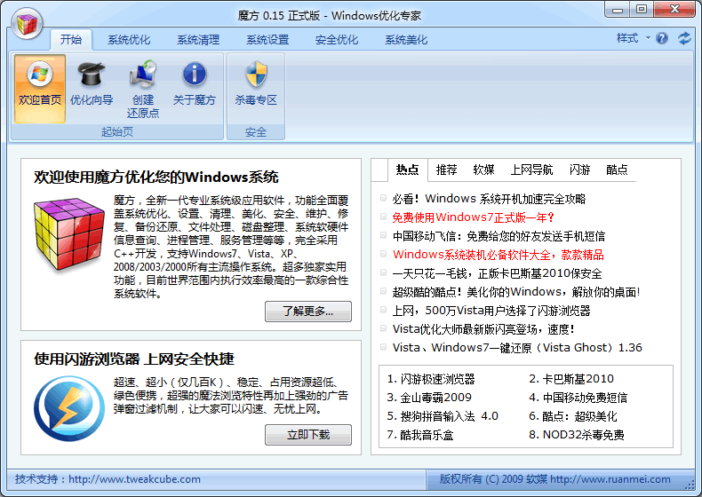
Task: Click the Rubik's cube application button
Action: tap(27, 23)
